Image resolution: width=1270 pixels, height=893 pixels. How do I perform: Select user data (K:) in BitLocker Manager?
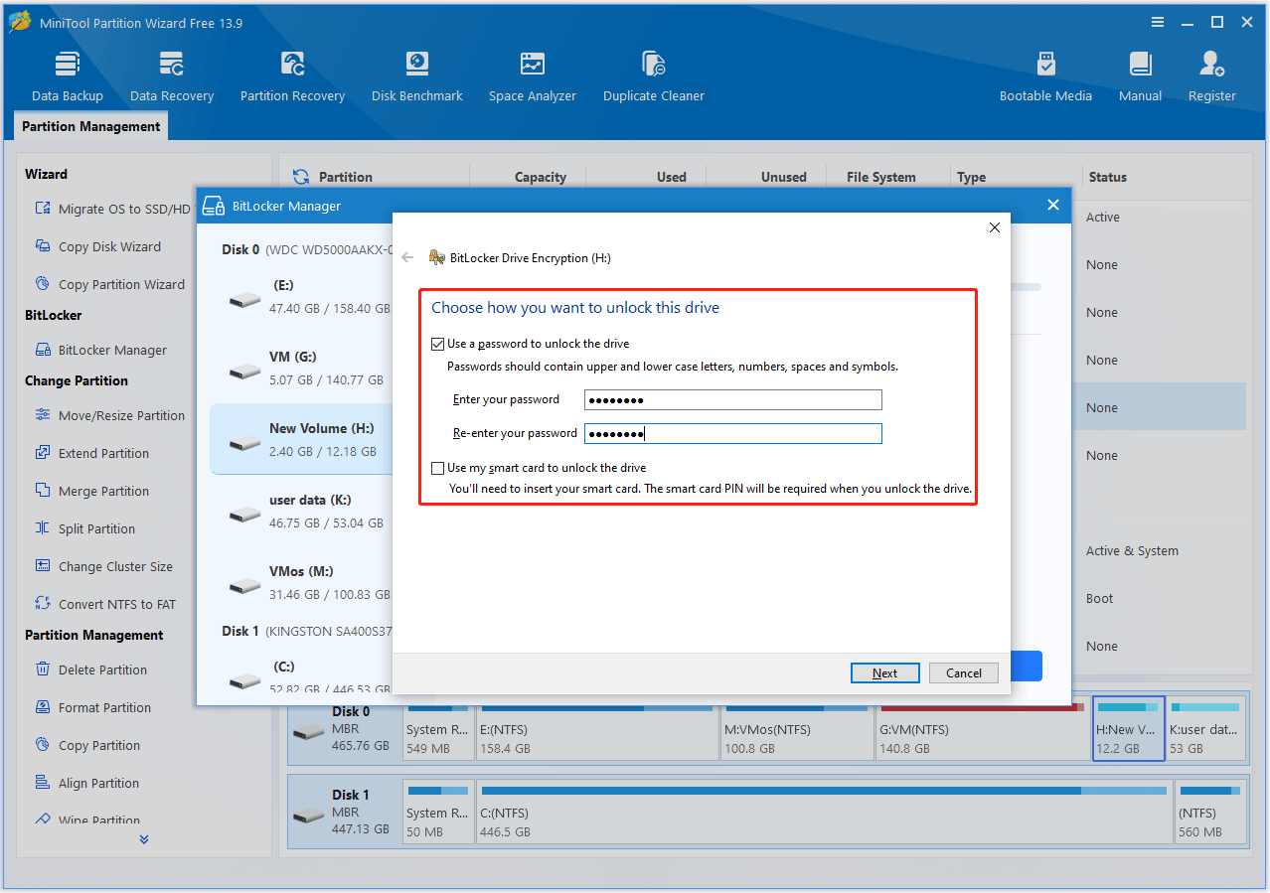(301, 511)
